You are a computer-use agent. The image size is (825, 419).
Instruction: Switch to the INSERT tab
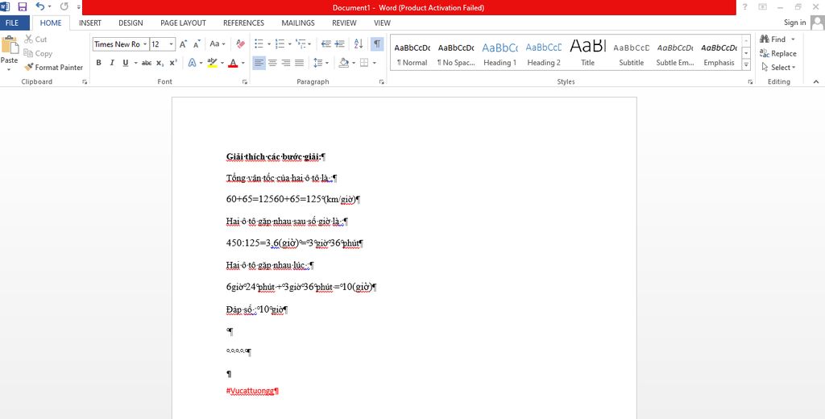90,23
